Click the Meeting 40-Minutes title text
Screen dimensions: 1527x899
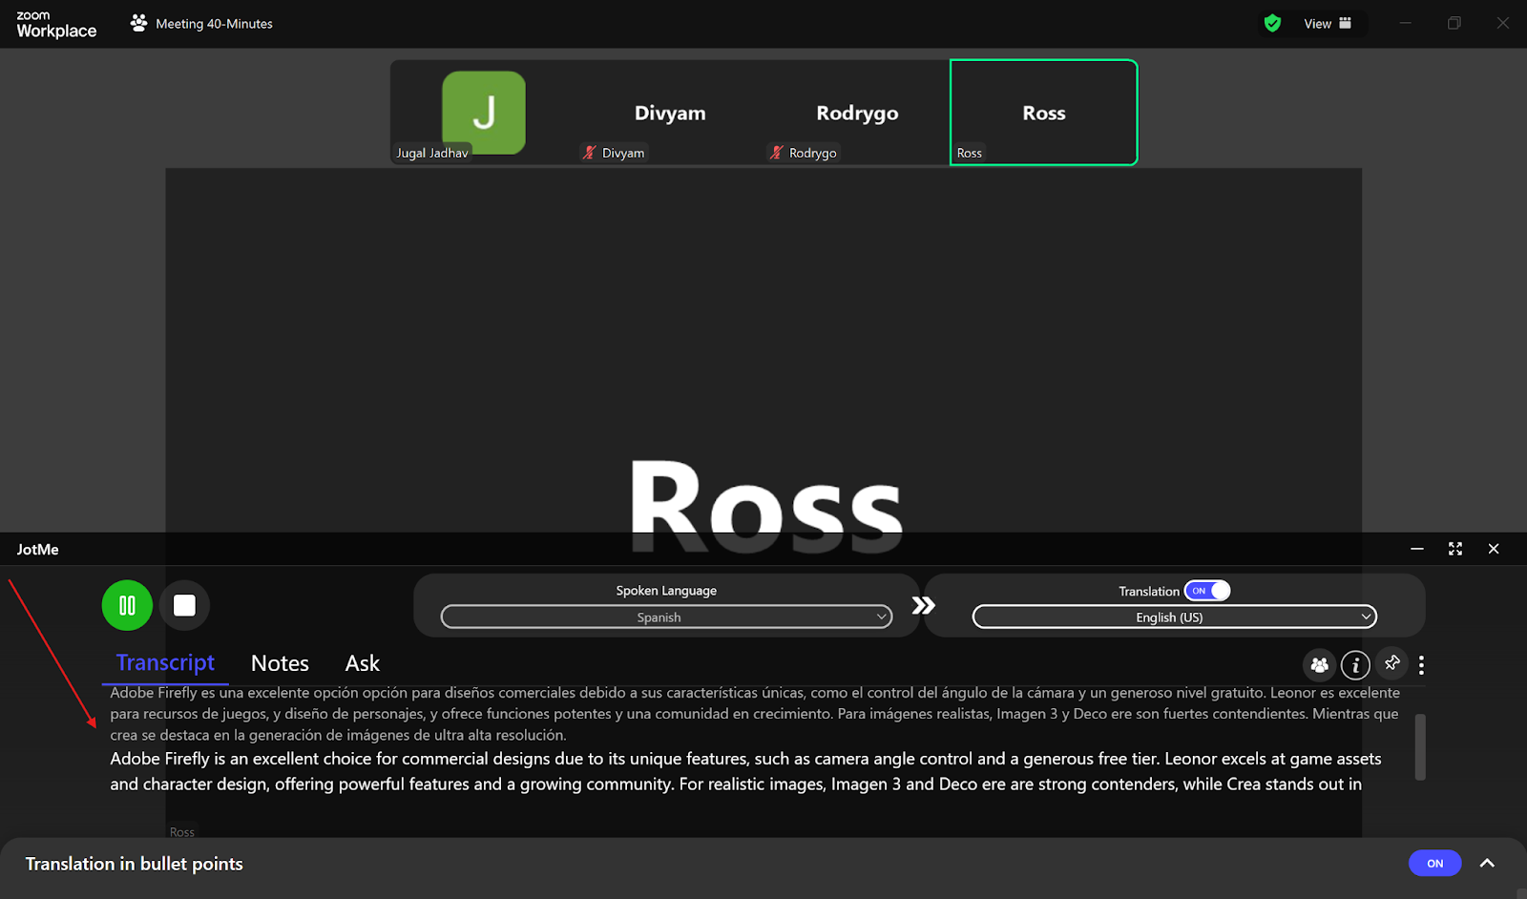(x=214, y=24)
